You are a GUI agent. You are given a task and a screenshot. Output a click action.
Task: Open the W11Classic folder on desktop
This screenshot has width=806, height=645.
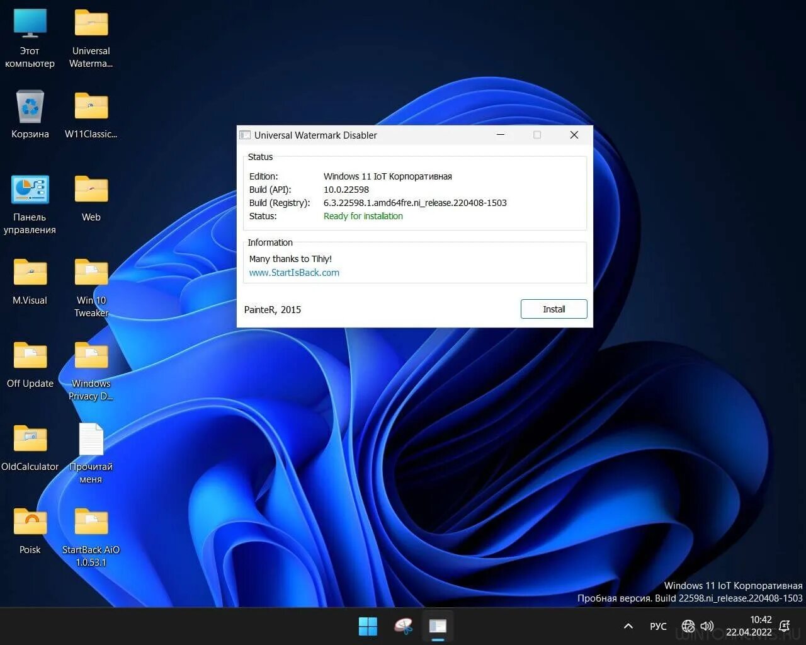(91, 114)
